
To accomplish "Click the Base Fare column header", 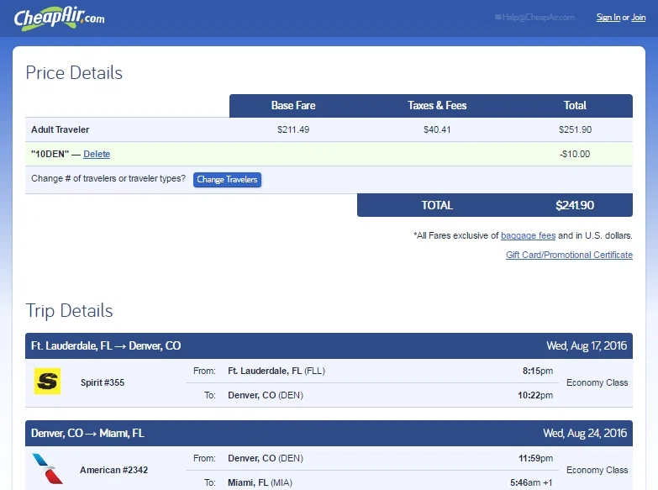I will 293,105.
